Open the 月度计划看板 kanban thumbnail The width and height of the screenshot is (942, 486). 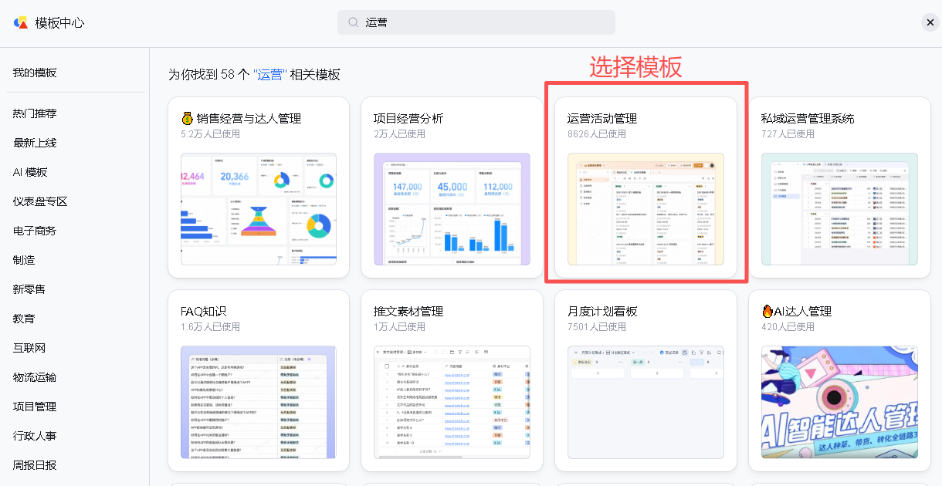click(646, 401)
